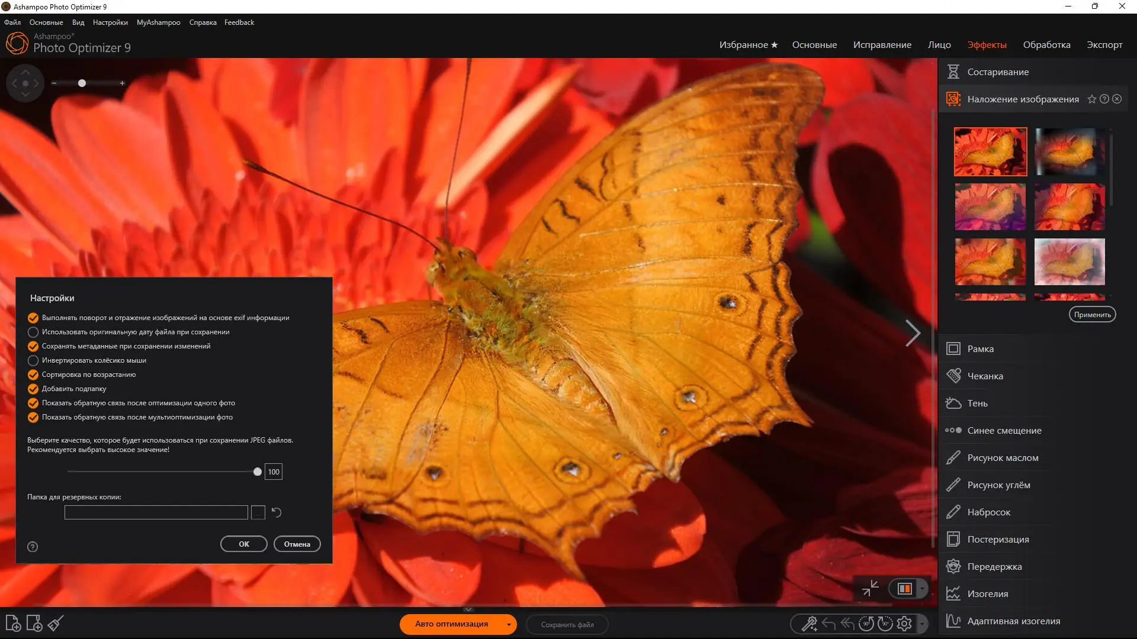The height and width of the screenshot is (639, 1137).
Task: Rotate image 90° clockwise
Action: [885, 624]
